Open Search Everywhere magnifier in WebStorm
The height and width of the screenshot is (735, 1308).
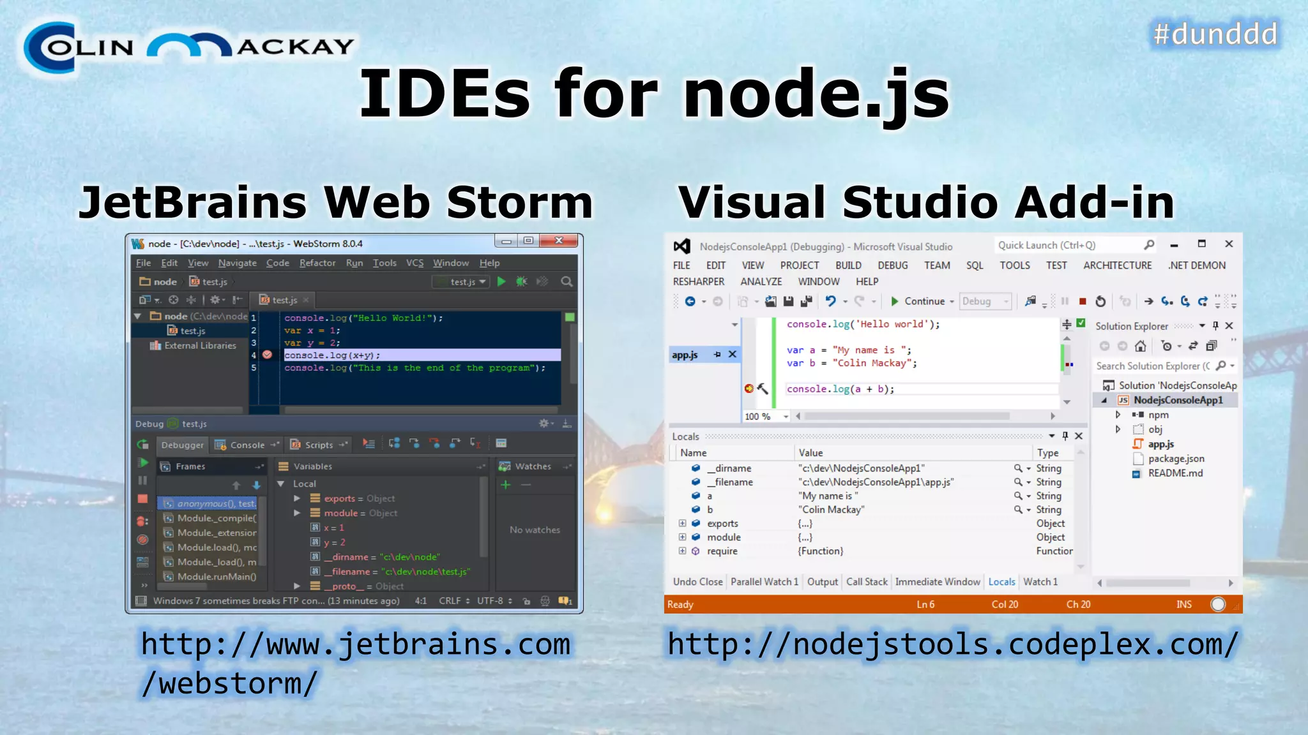(567, 281)
